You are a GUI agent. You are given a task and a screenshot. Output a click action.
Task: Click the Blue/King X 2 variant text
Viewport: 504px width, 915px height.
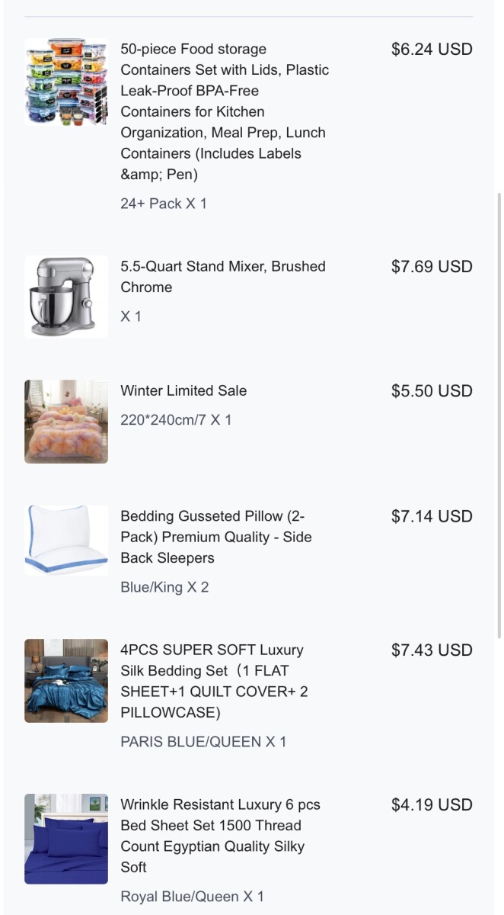point(164,587)
